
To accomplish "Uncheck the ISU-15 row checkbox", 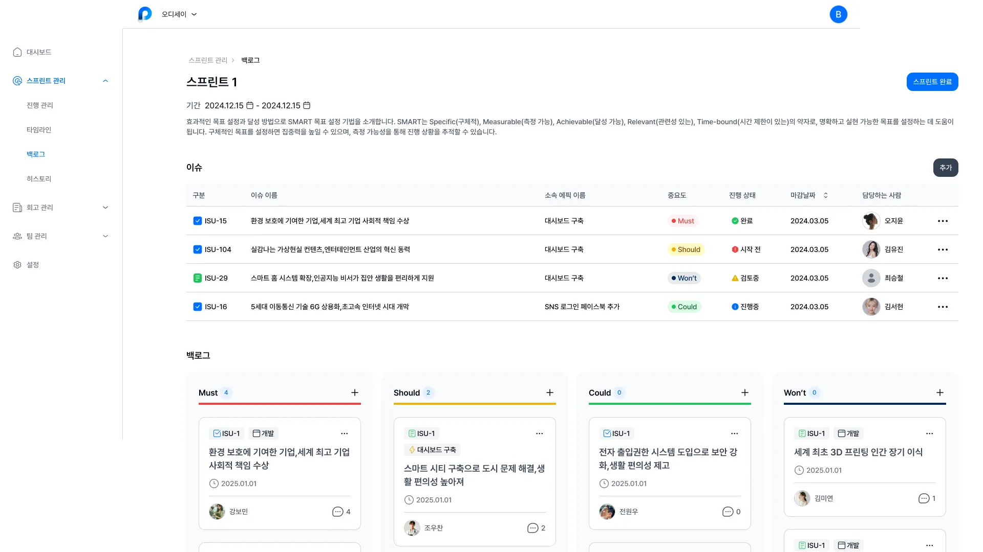I will (198, 221).
